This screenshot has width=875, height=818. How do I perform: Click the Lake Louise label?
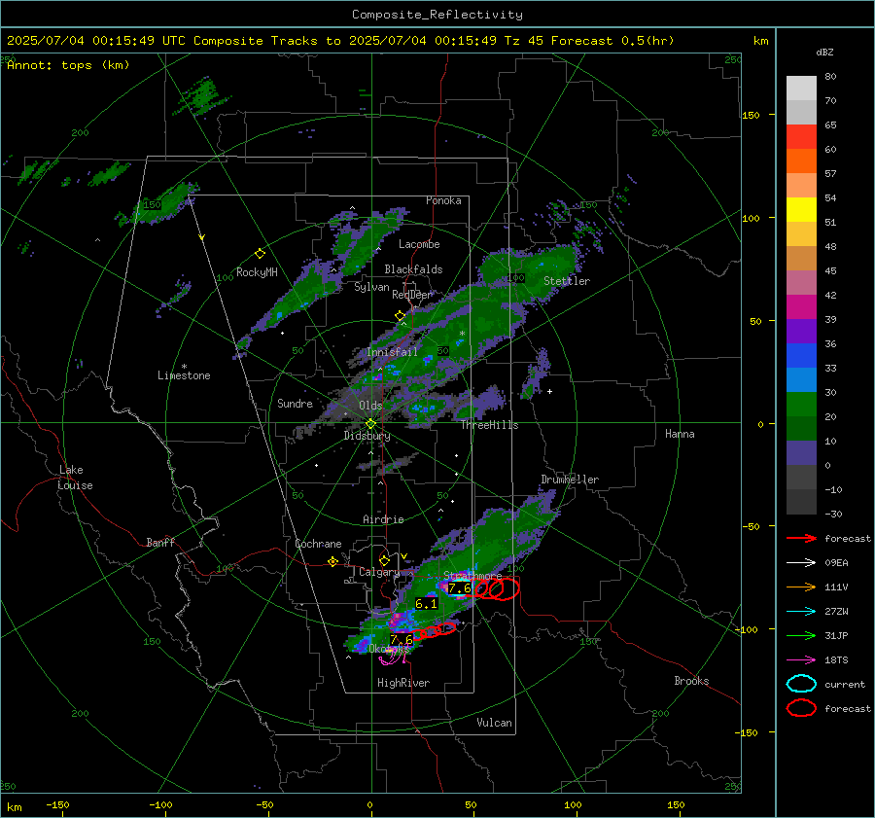coord(75,478)
